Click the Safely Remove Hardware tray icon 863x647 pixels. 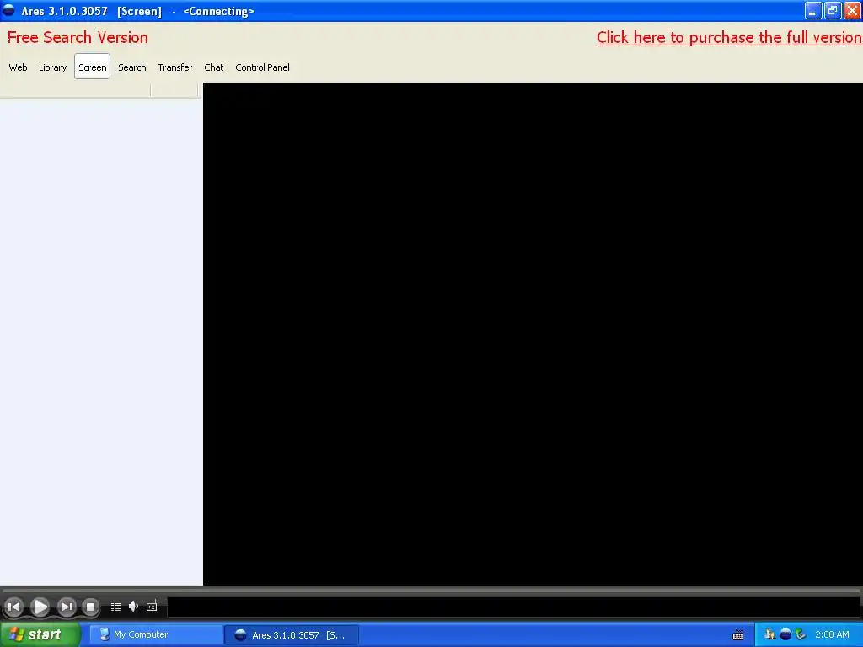[801, 634]
